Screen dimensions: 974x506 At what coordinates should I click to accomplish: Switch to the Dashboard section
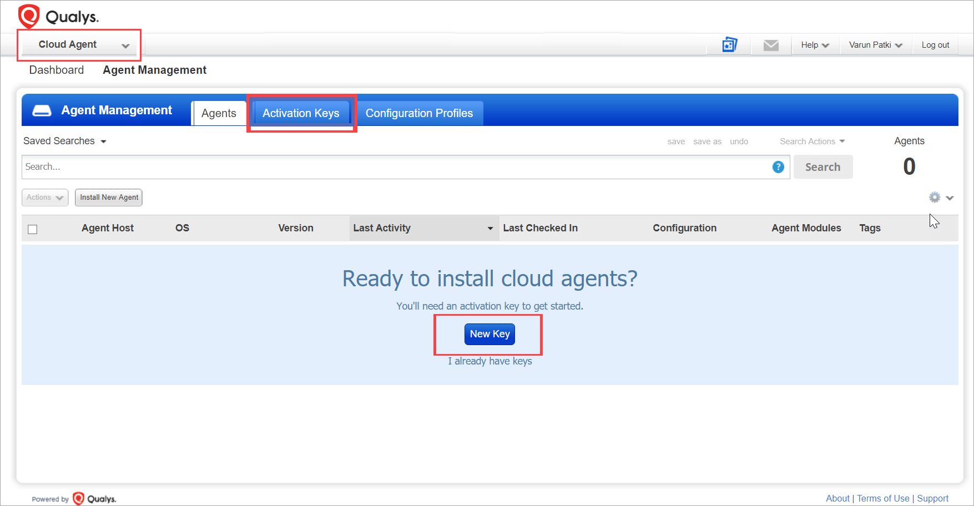click(57, 70)
